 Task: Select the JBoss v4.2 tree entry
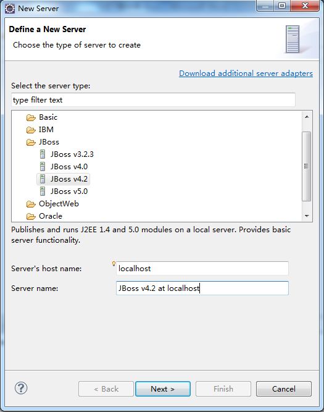(64, 179)
